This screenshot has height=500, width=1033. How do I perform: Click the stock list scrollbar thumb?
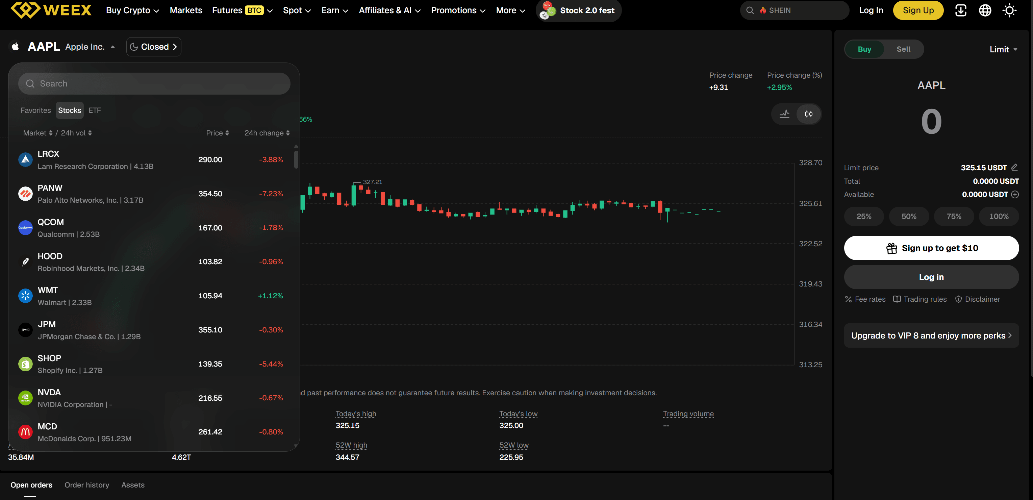pyautogui.click(x=296, y=159)
